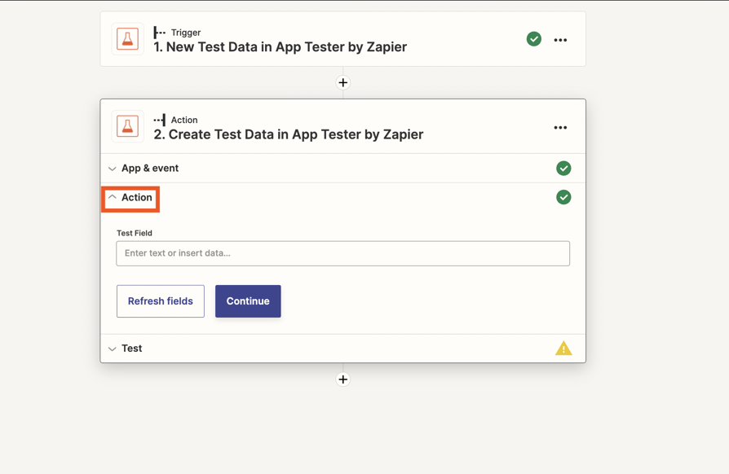
Task: Open the three-dot menu on trigger step
Action: 560,40
